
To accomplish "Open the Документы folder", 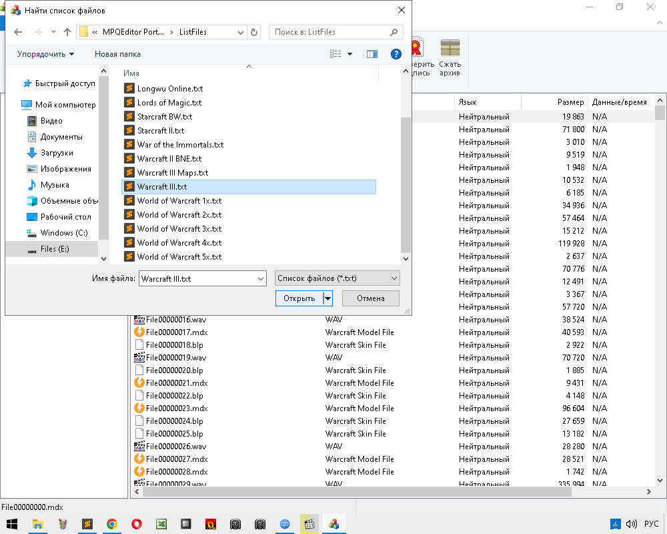I will (55, 137).
